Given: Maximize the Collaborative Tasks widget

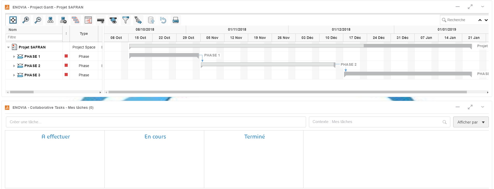Looking at the screenshot, I should pyautogui.click(x=470, y=107).
